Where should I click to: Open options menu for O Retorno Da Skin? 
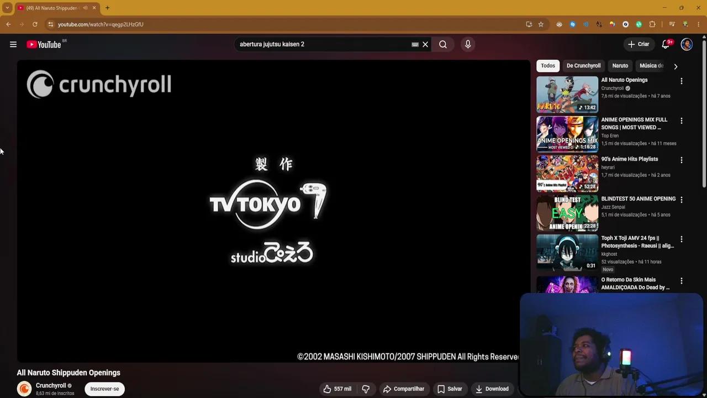[681, 281]
